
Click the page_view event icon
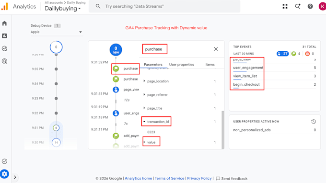point(116,90)
